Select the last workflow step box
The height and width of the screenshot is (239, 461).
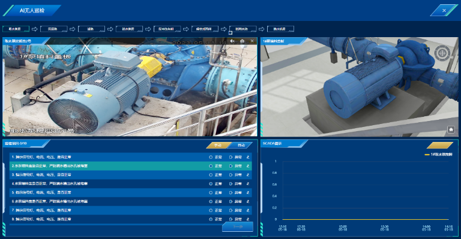click(x=280, y=29)
